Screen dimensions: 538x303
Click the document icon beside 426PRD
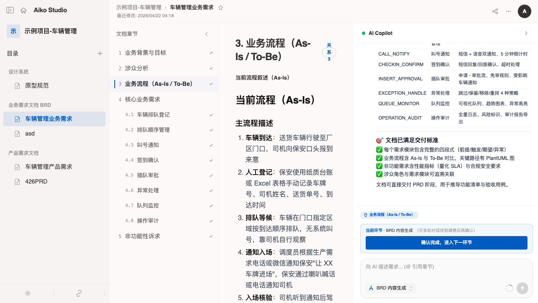(17, 182)
